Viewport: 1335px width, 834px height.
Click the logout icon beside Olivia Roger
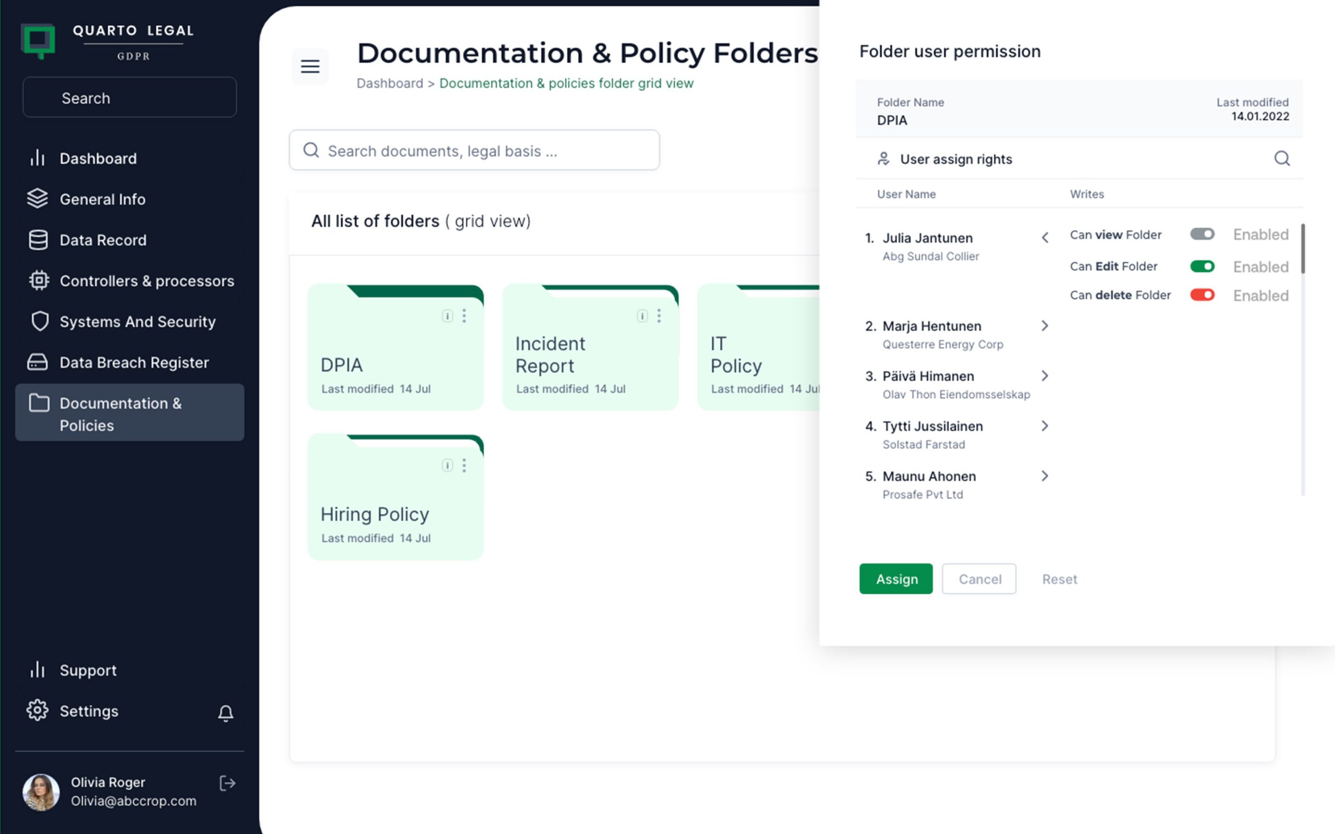(227, 783)
